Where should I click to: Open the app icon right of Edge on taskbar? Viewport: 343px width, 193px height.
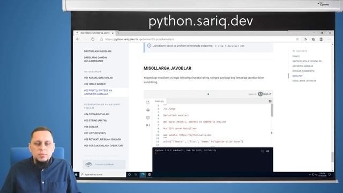(150, 175)
